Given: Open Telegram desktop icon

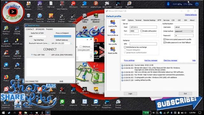Looking at the screenshot, I should [6, 66].
